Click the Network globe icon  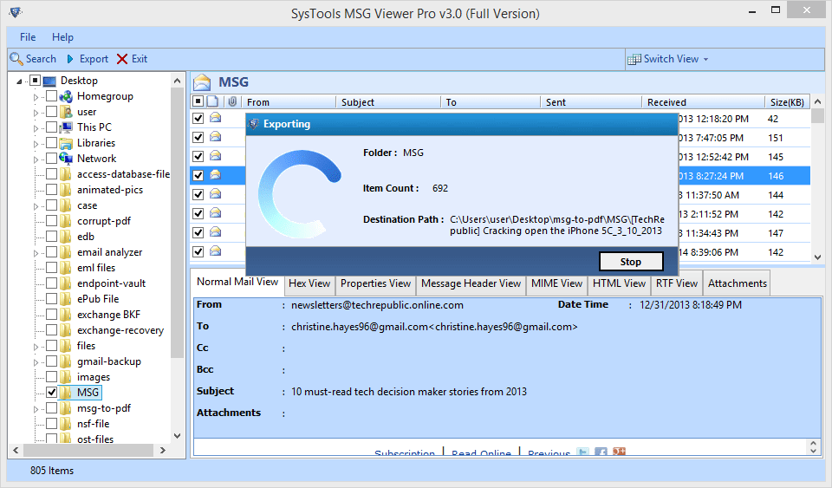coord(66,159)
